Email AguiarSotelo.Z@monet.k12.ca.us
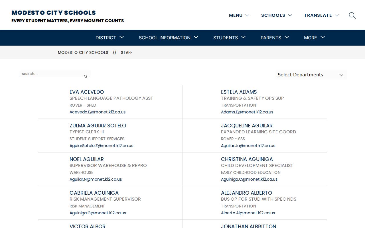 pyautogui.click(x=101, y=146)
